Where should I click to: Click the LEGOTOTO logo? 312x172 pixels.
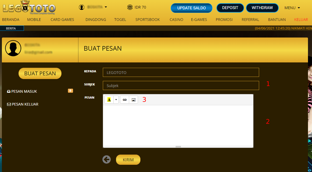pyautogui.click(x=29, y=8)
